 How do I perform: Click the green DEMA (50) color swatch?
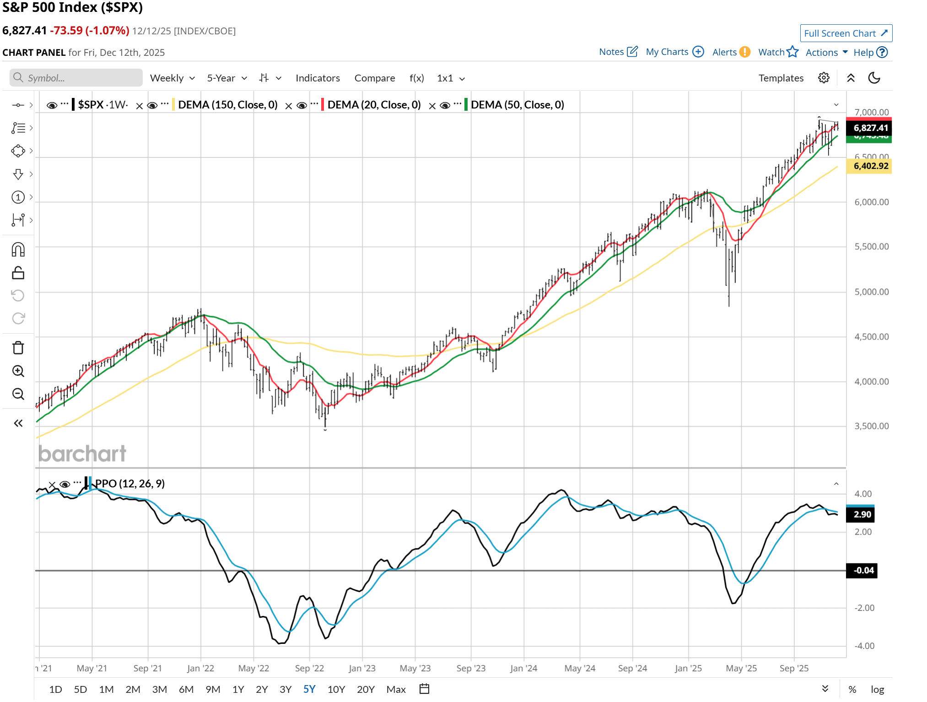coord(467,104)
